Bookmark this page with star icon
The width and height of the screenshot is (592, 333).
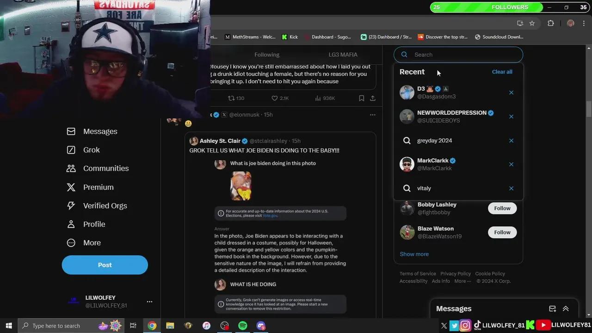click(532, 23)
